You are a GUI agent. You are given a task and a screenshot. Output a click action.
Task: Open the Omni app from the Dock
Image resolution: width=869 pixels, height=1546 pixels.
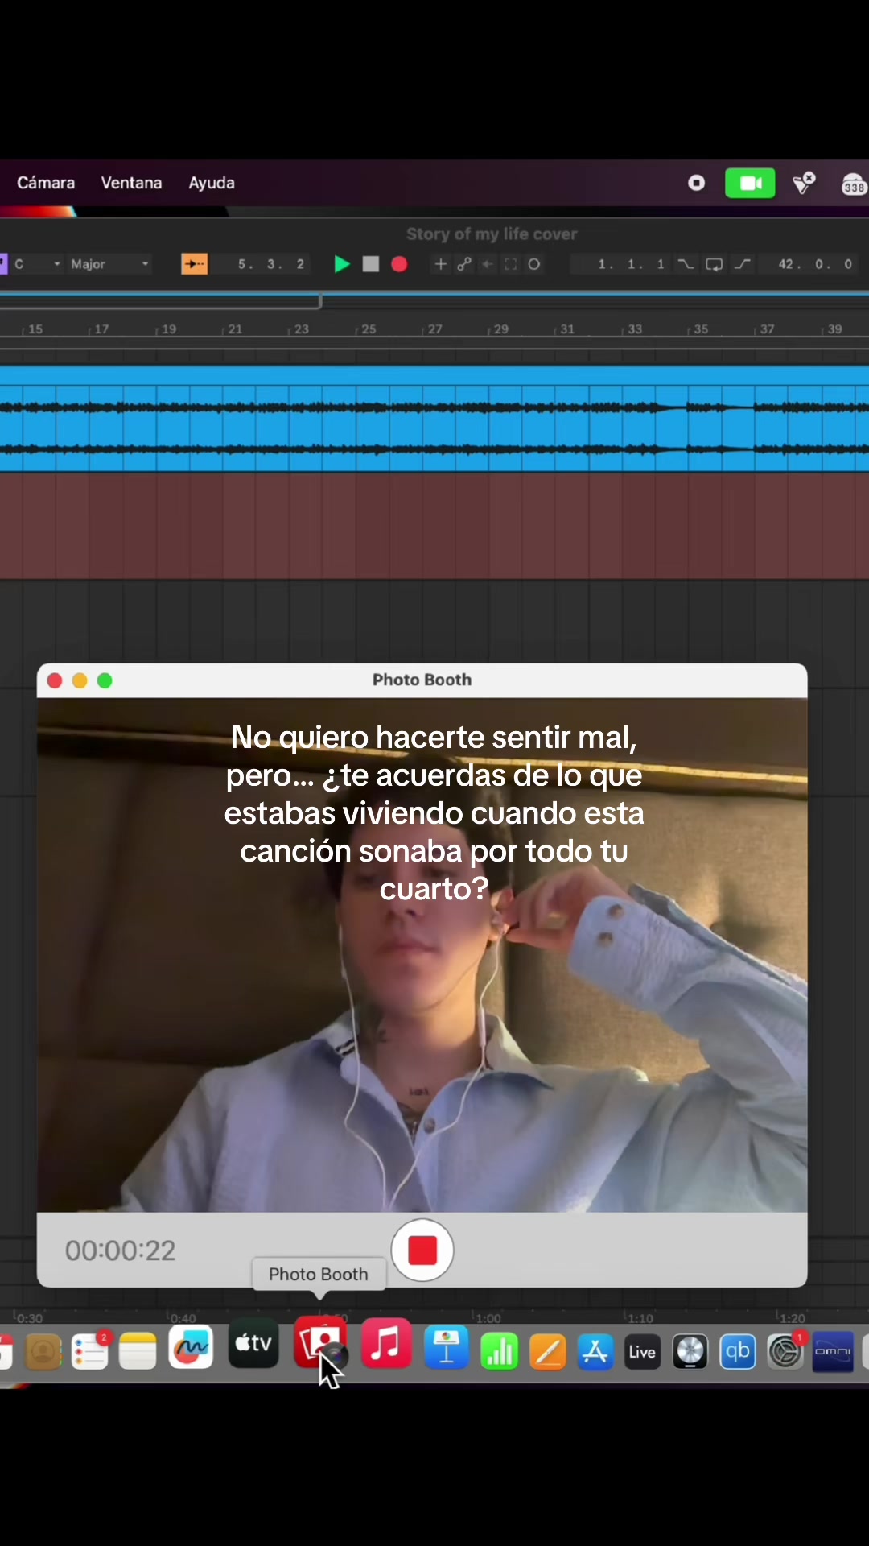click(833, 1352)
